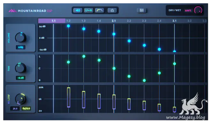
Task: Click the 20k frequency axis label
Action: pos(41,87)
